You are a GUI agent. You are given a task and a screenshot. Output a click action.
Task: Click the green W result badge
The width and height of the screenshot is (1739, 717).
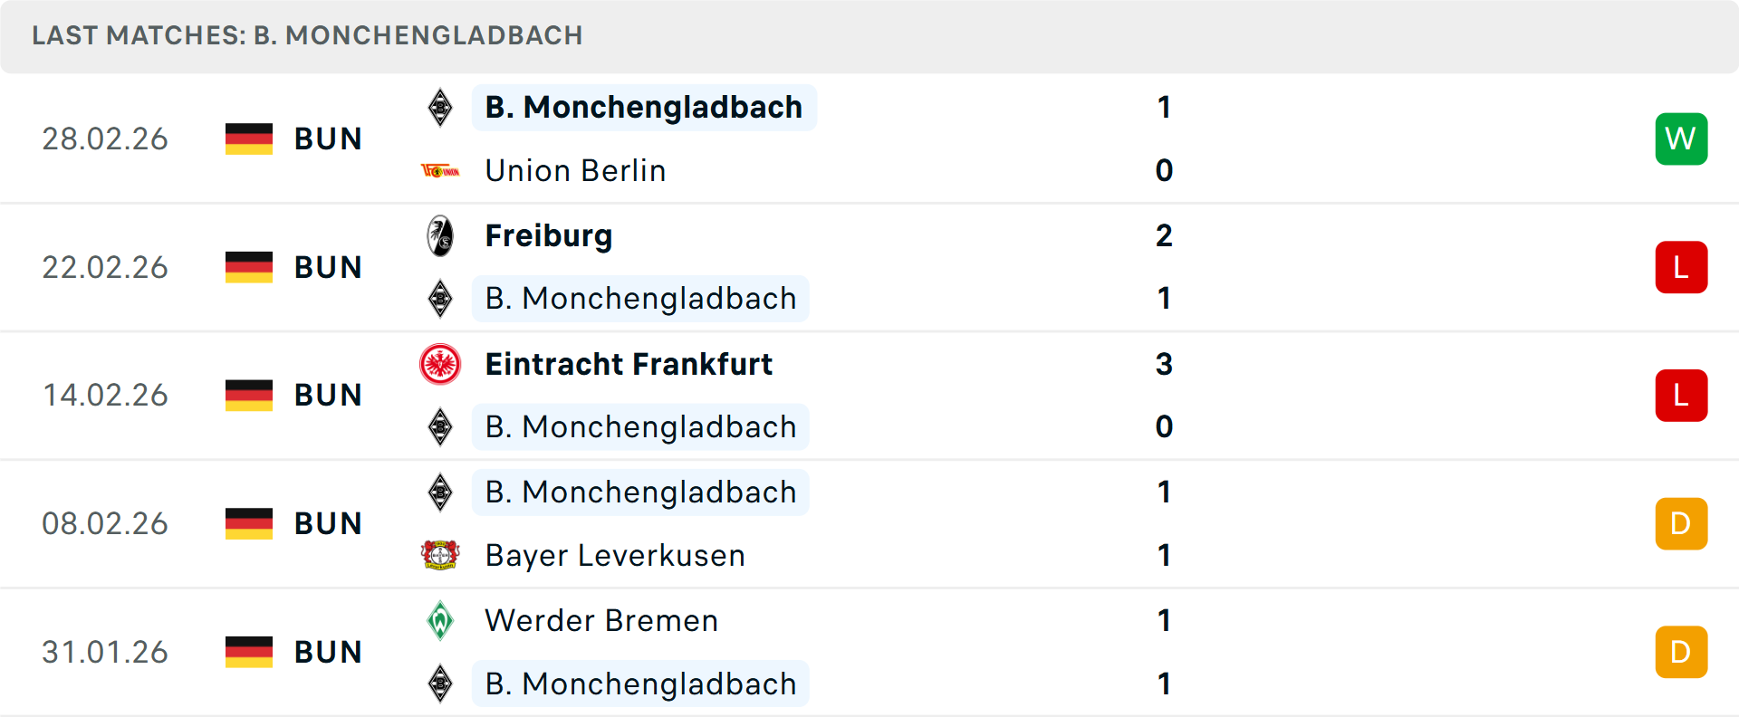point(1681,139)
